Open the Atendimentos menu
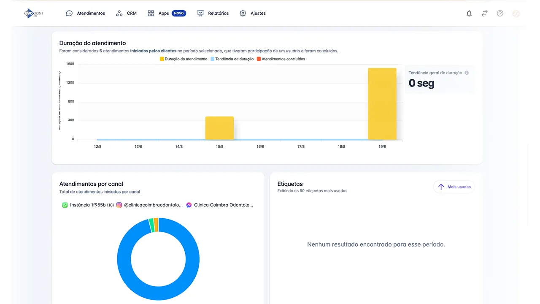 [86, 14]
